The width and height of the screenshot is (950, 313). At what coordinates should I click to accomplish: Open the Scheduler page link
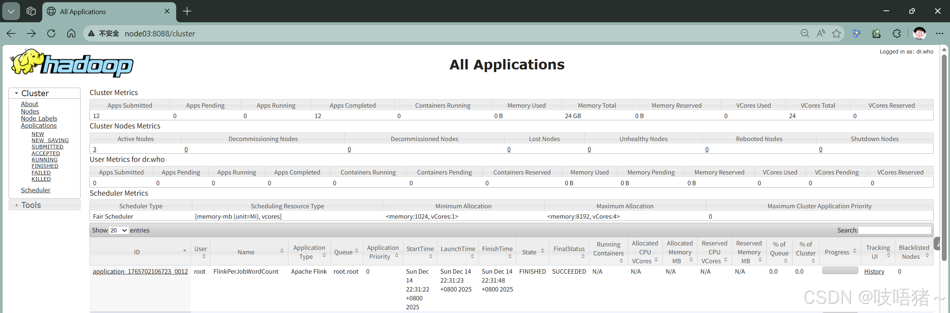click(x=36, y=190)
